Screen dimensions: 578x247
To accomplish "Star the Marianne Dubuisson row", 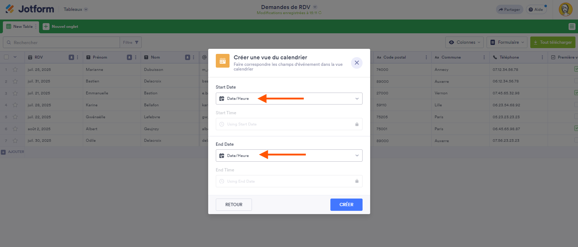I will 15,69.
